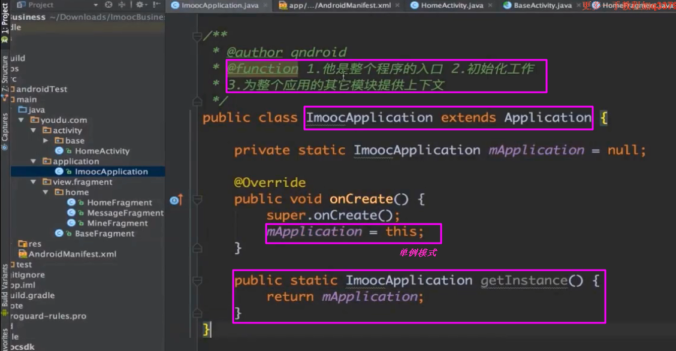Select AndroidManifest.xml in the project tree
The height and width of the screenshot is (351, 676).
pos(72,254)
